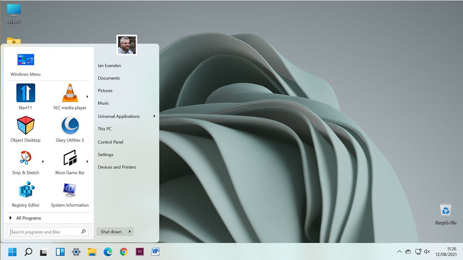Click the Shut down button
Viewport: 463px width, 260px height.
coord(111,231)
